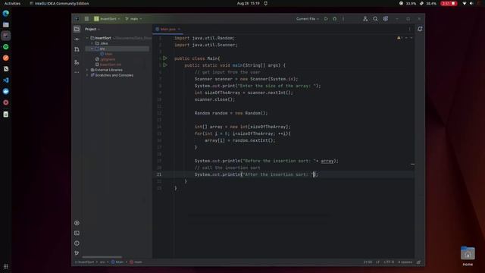Open the Pull Requests tool window
The width and height of the screenshot is (485, 273).
(77, 49)
